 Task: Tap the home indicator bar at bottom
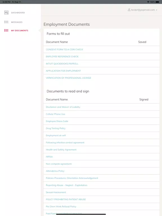pos(81,214)
